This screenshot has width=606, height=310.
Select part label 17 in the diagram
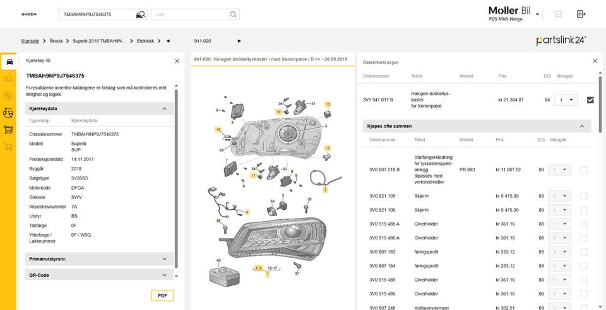click(x=253, y=175)
